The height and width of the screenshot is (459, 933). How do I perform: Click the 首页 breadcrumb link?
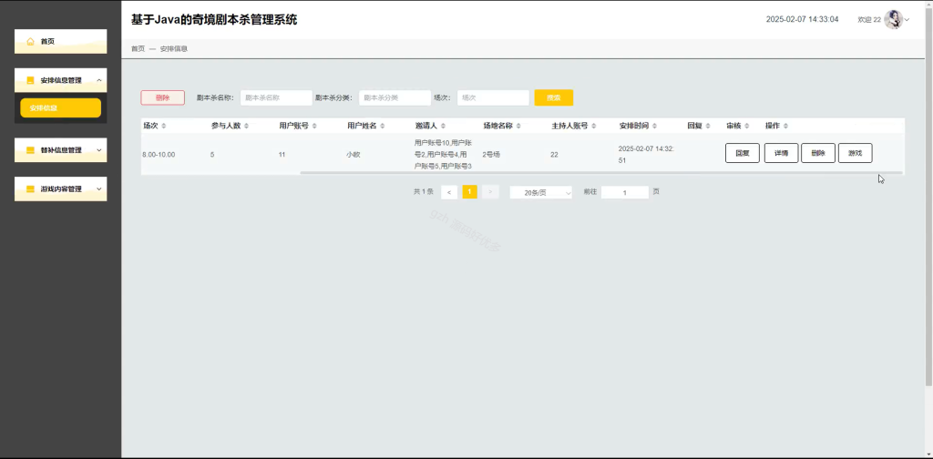(x=138, y=49)
